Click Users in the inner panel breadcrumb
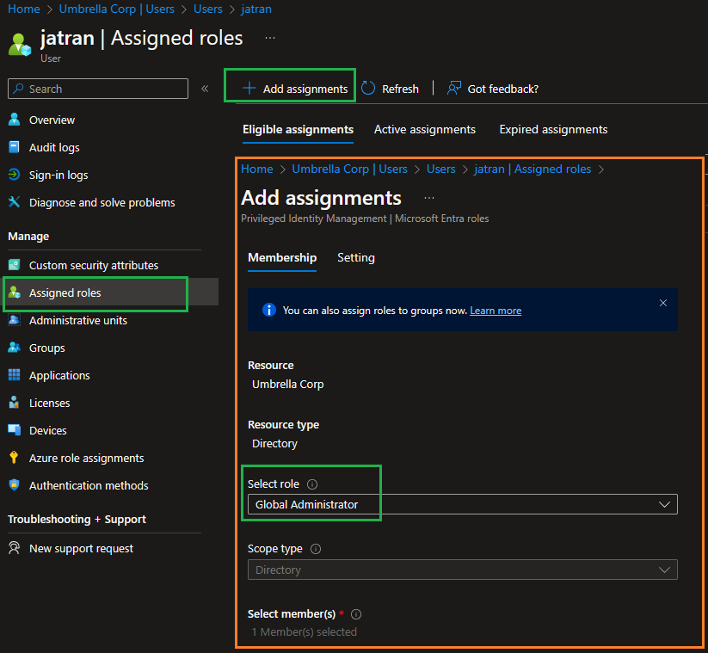Viewport: 708px width, 653px height. tap(440, 169)
